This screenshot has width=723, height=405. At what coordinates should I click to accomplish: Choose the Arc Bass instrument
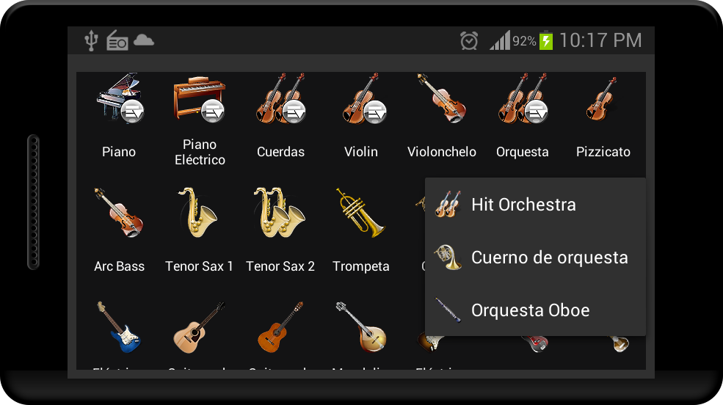[119, 212]
